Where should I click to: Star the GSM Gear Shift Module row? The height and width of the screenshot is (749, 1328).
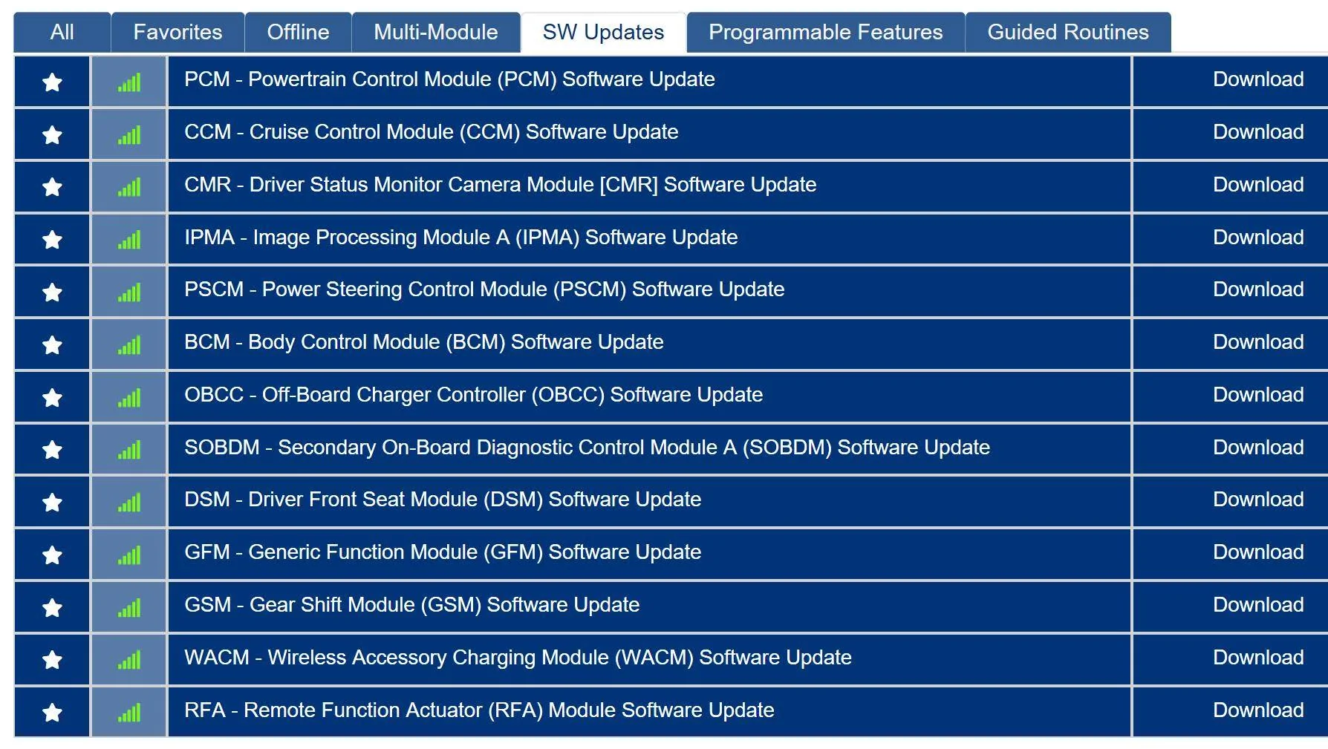[x=52, y=607]
